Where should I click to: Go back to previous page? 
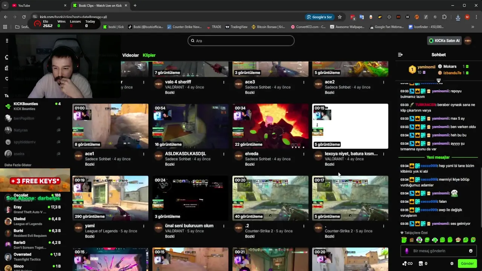pos(6,17)
